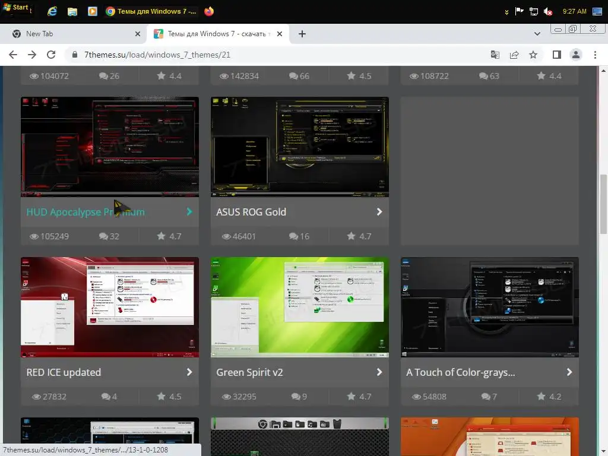The height and width of the screenshot is (456, 608).
Task: Click the 27832 views counter
Action: pos(49,397)
